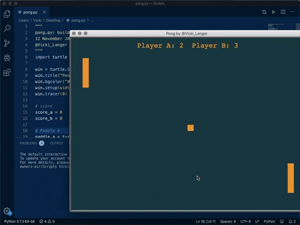Open the Search view in sidebar
The image size is (300, 225).
click(x=7, y=29)
